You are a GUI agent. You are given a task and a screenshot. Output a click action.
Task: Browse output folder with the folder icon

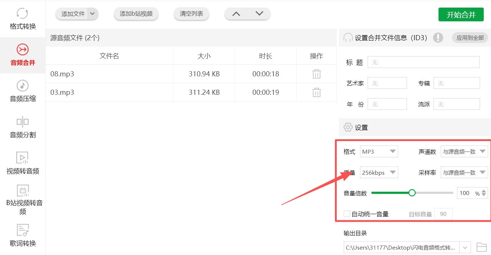click(481, 247)
